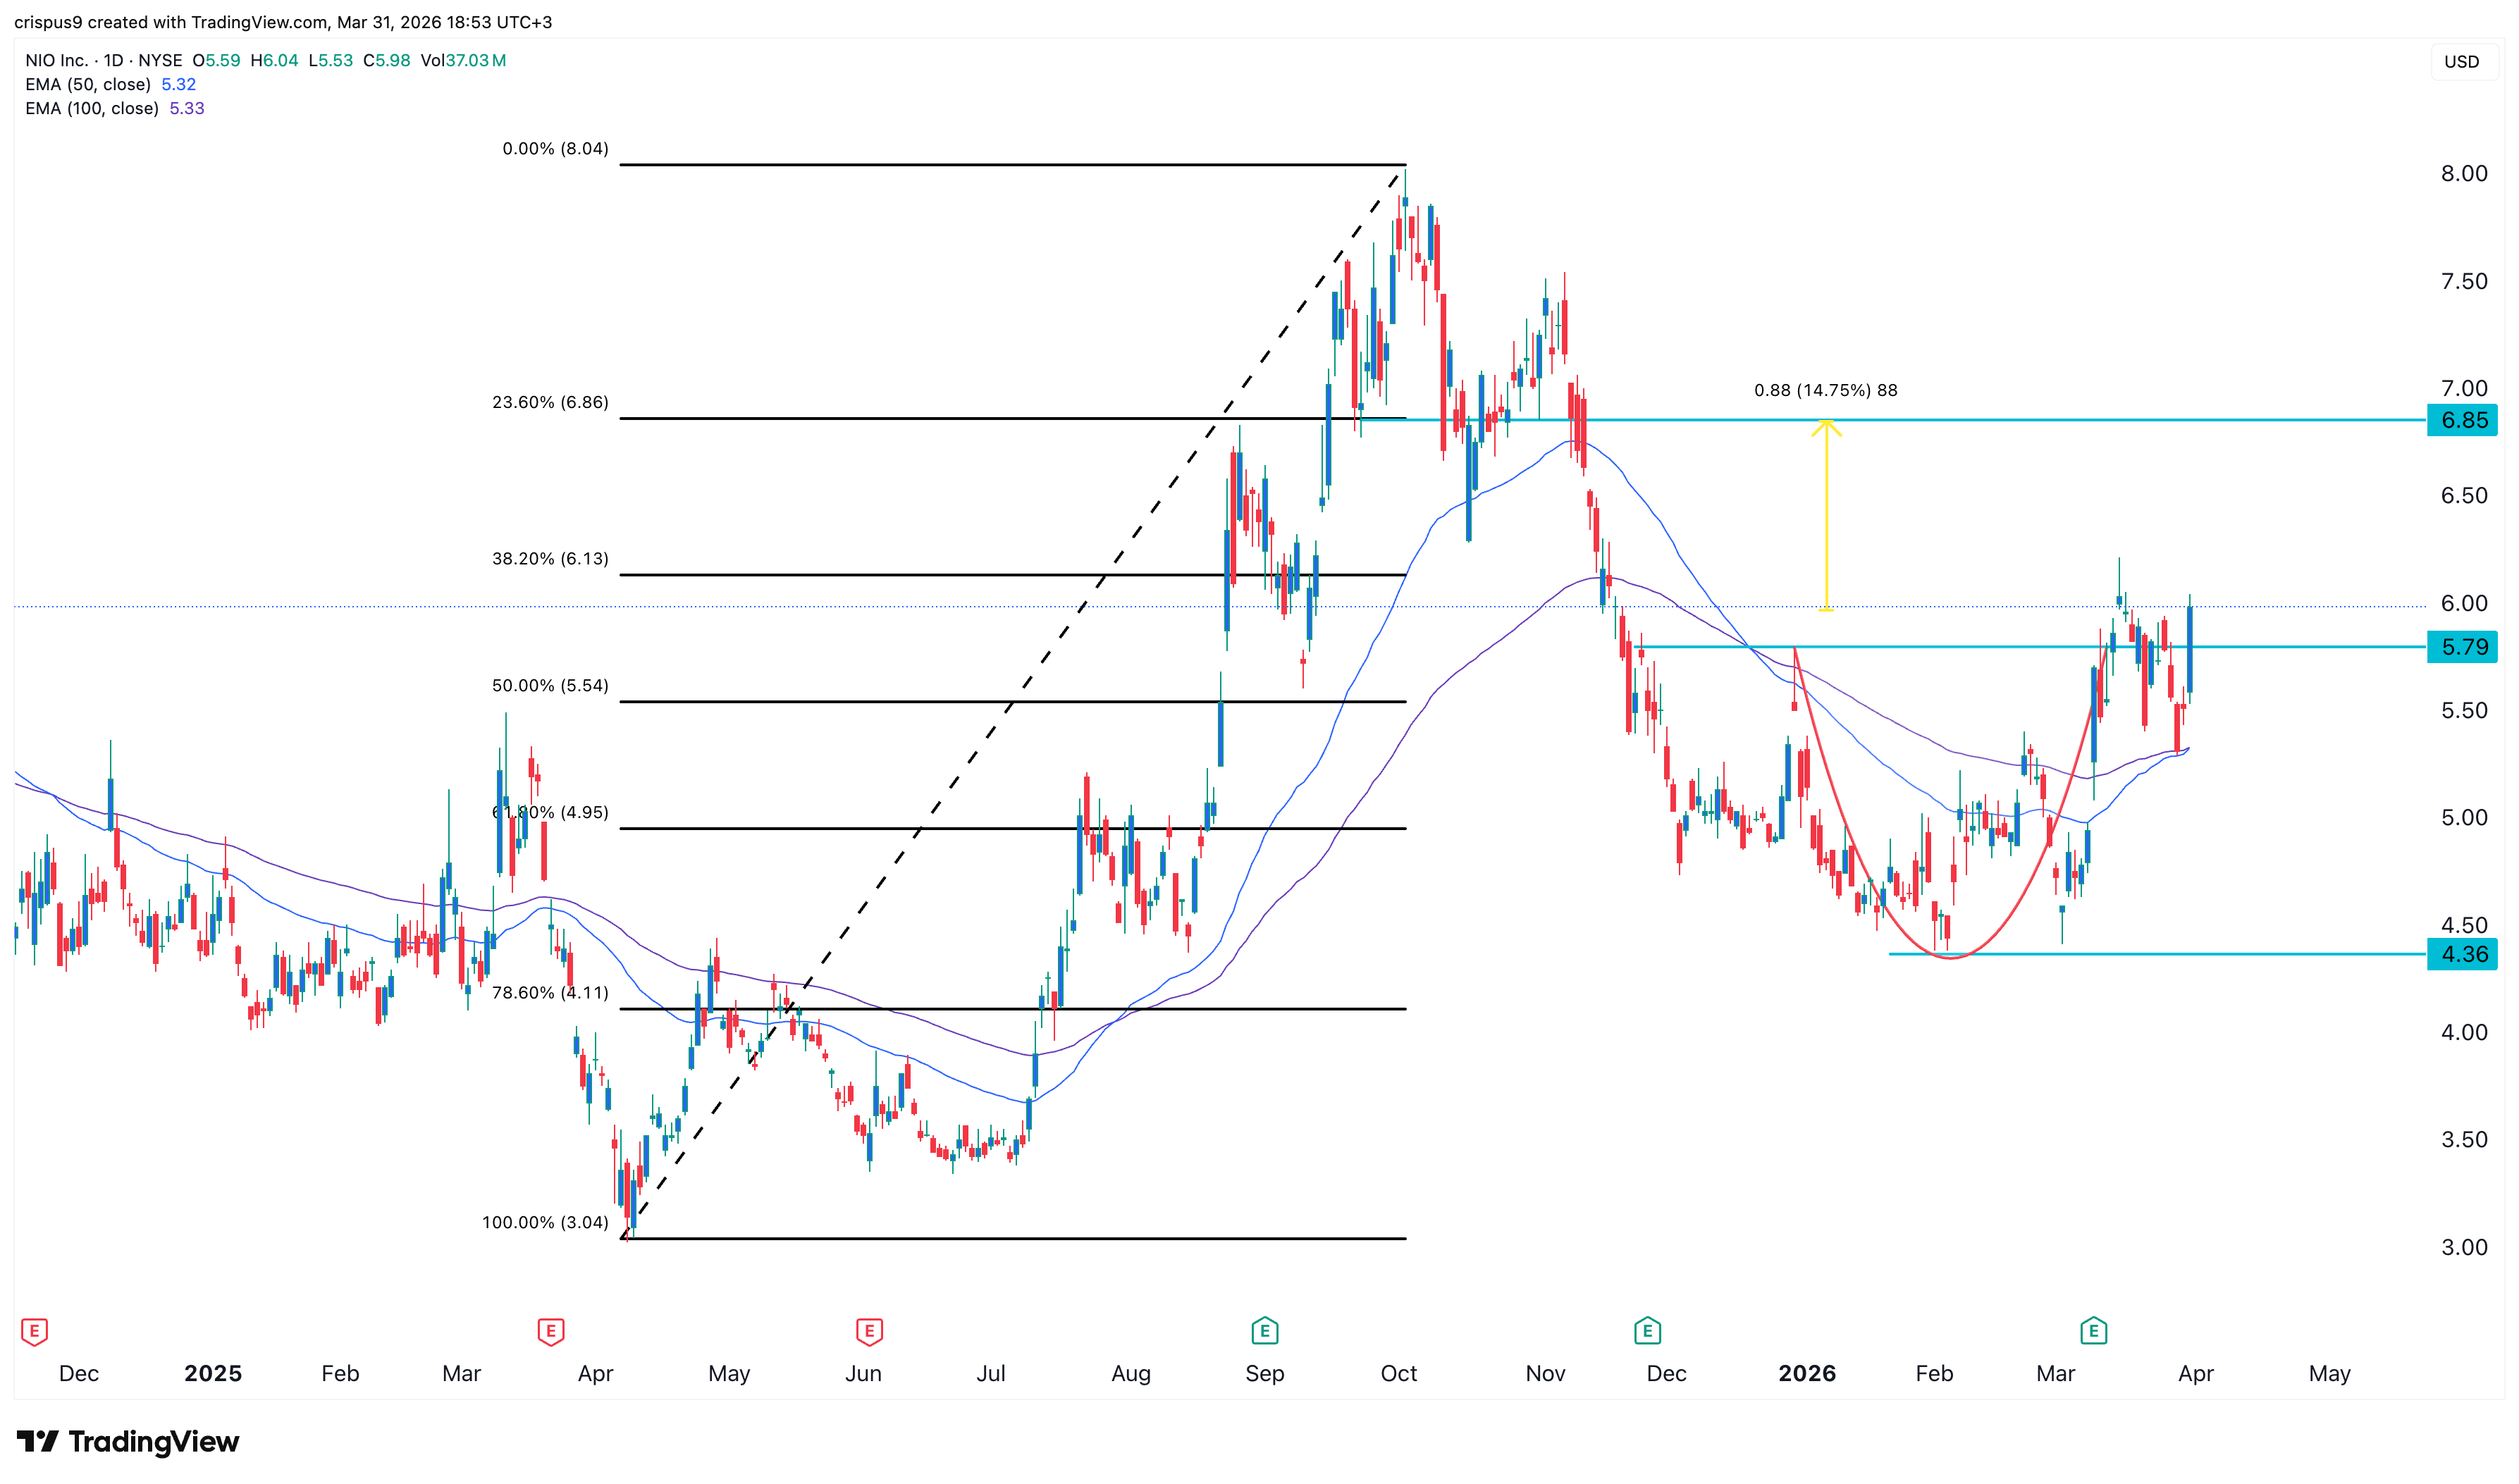Select the EMA (100, close) indicator legend
The image size is (2519, 1484).
[92, 109]
